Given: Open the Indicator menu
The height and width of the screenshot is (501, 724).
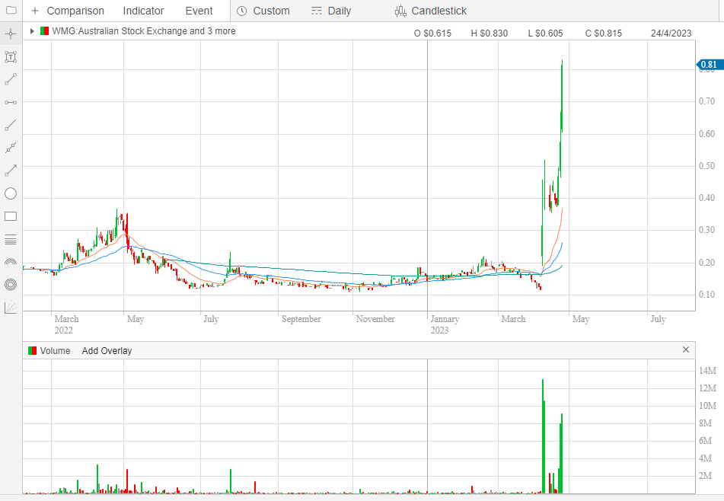Looking at the screenshot, I should point(143,11).
